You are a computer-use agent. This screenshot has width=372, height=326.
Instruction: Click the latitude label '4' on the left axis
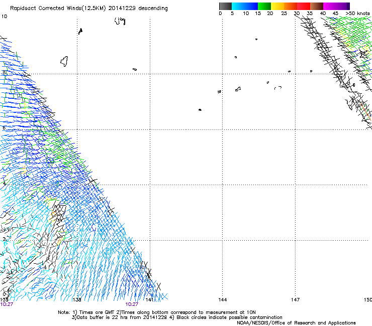click(x=4, y=184)
